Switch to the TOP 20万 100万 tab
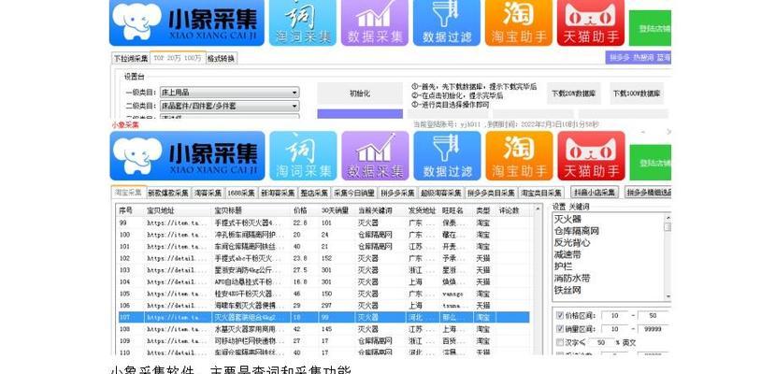This screenshot has width=761, height=374. (178, 58)
